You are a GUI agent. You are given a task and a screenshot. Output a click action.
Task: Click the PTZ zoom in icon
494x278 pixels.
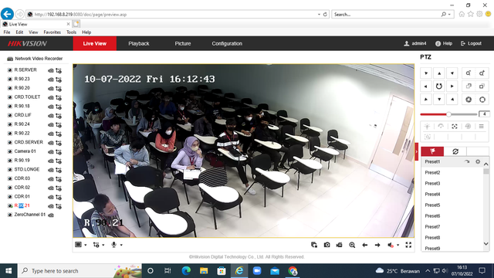pyautogui.click(x=482, y=73)
